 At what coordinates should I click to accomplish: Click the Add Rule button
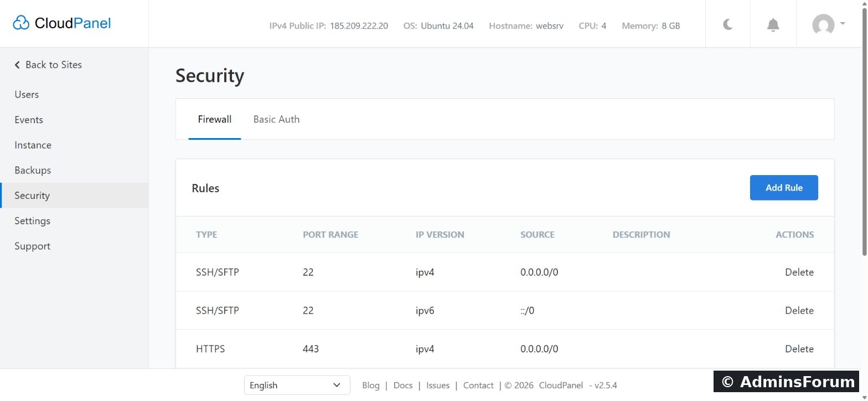click(x=784, y=188)
